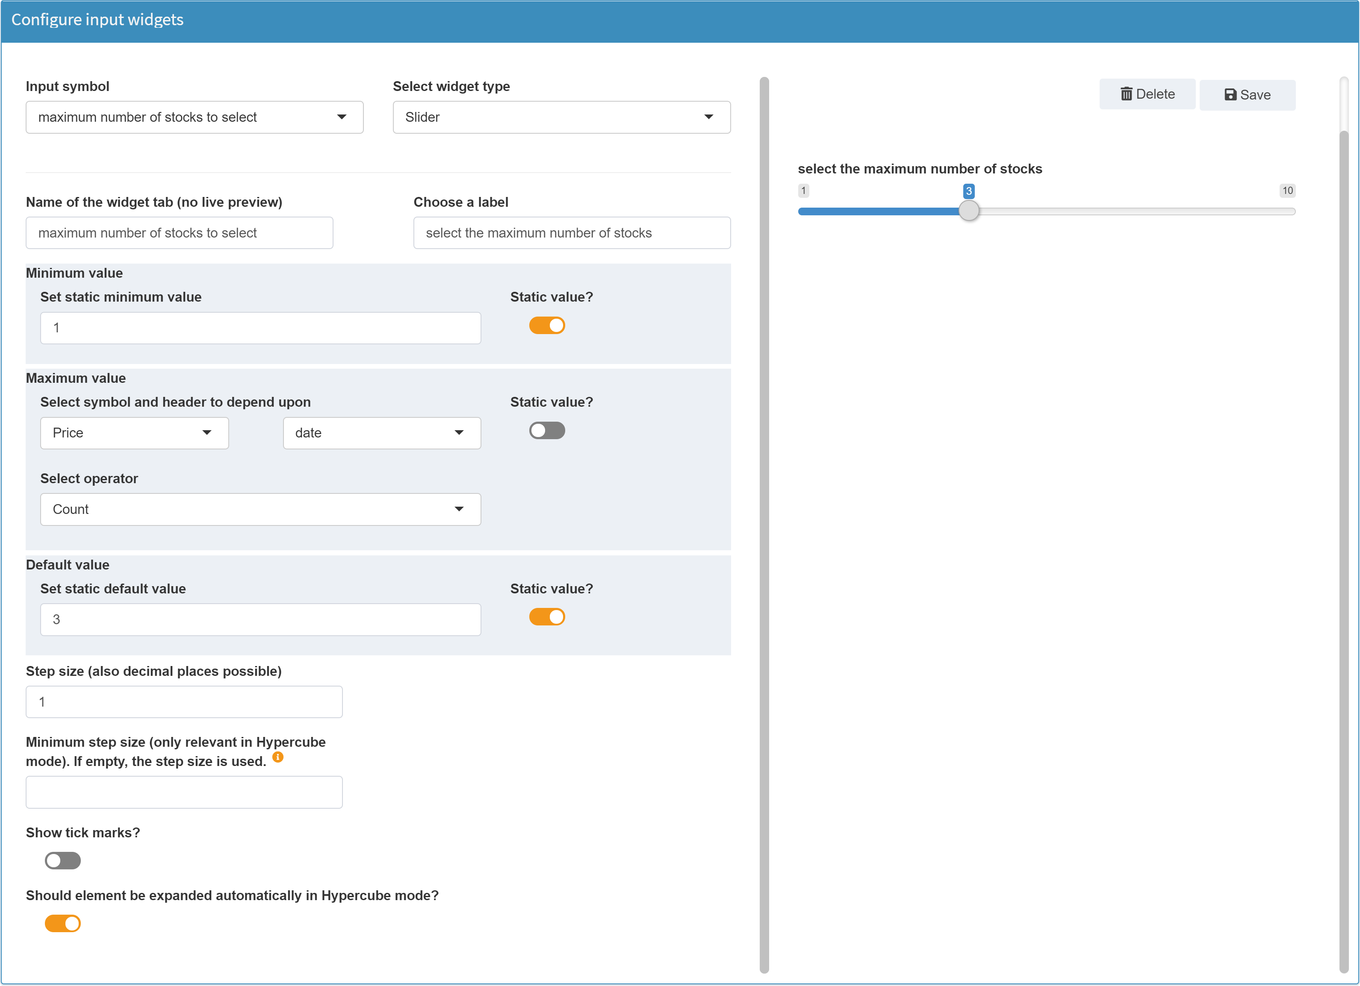
Task: Click the widget tab name input field
Action: tap(179, 233)
